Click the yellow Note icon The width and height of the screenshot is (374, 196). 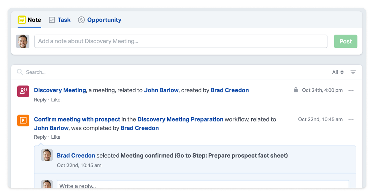click(22, 20)
